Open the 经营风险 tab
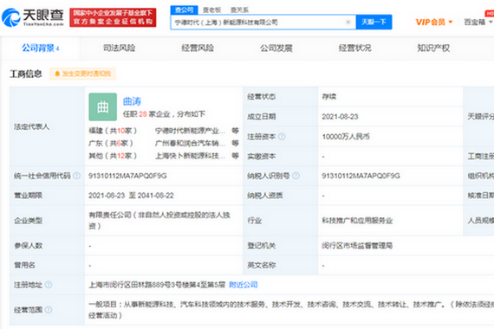Viewport: 494px width, 329px height. click(x=198, y=48)
